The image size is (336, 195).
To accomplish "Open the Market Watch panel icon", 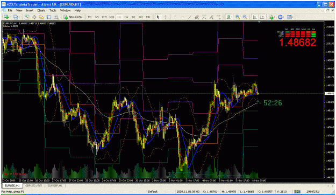I will [27, 17].
